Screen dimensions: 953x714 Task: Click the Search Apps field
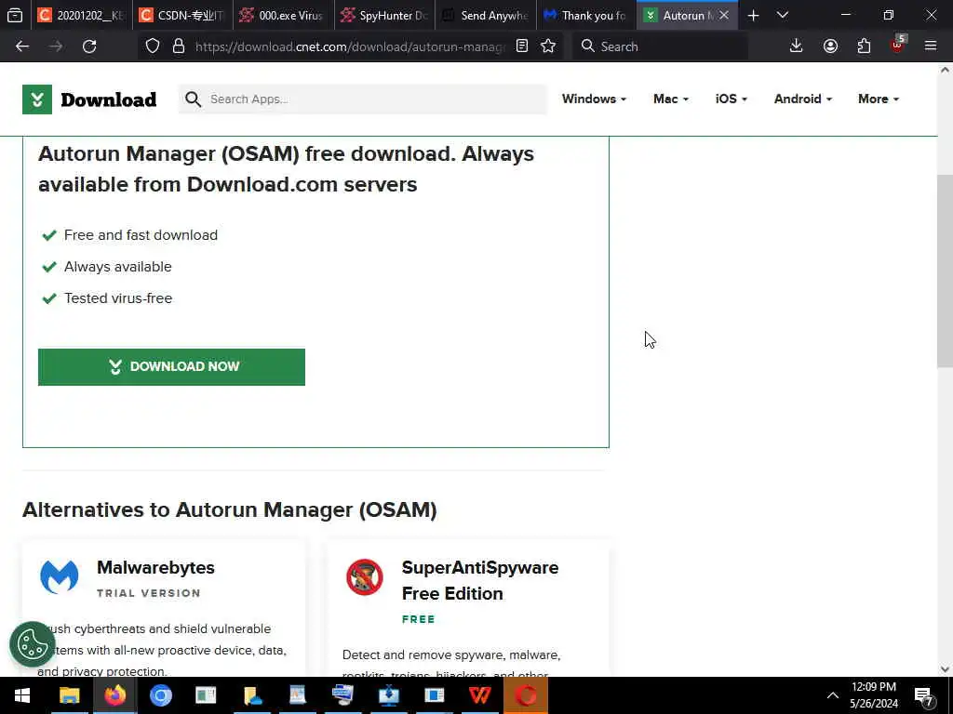pyautogui.click(x=363, y=99)
